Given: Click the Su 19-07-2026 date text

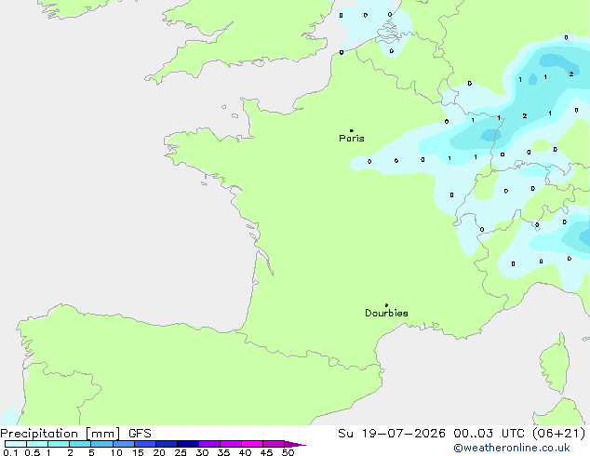Looking at the screenshot, I should pyautogui.click(x=392, y=434).
